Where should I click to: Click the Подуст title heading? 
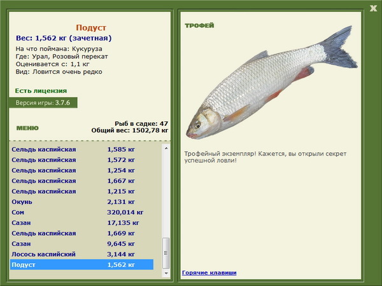point(91,27)
